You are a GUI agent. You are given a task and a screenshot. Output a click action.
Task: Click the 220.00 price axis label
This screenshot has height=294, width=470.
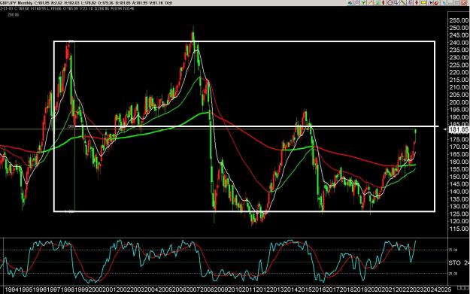click(459, 72)
